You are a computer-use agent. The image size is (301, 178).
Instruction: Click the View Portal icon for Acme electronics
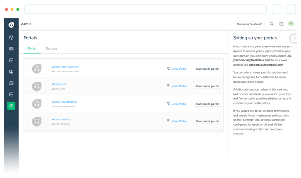(169, 104)
